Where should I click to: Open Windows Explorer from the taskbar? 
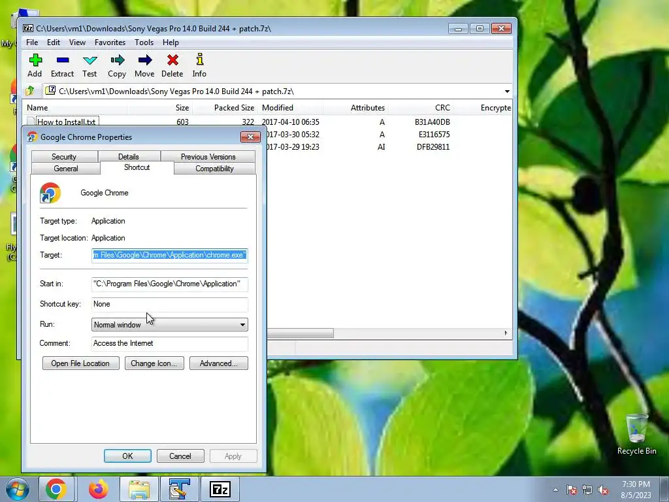click(139, 490)
